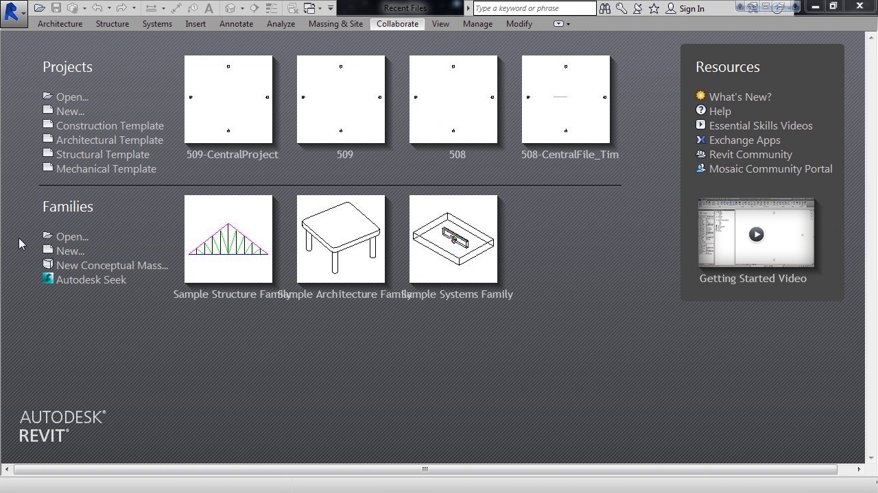
Task: Switch to the Annotate tab
Action: pos(236,24)
